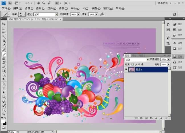Open the 图像(I) menu
The image size is (185, 133).
click(x=29, y=8)
